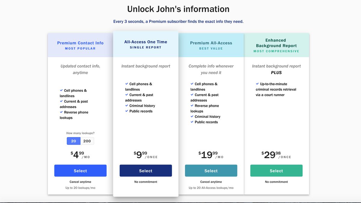Select the All-Access One Time report
Screen dimensions: 361x203
(x=146, y=171)
